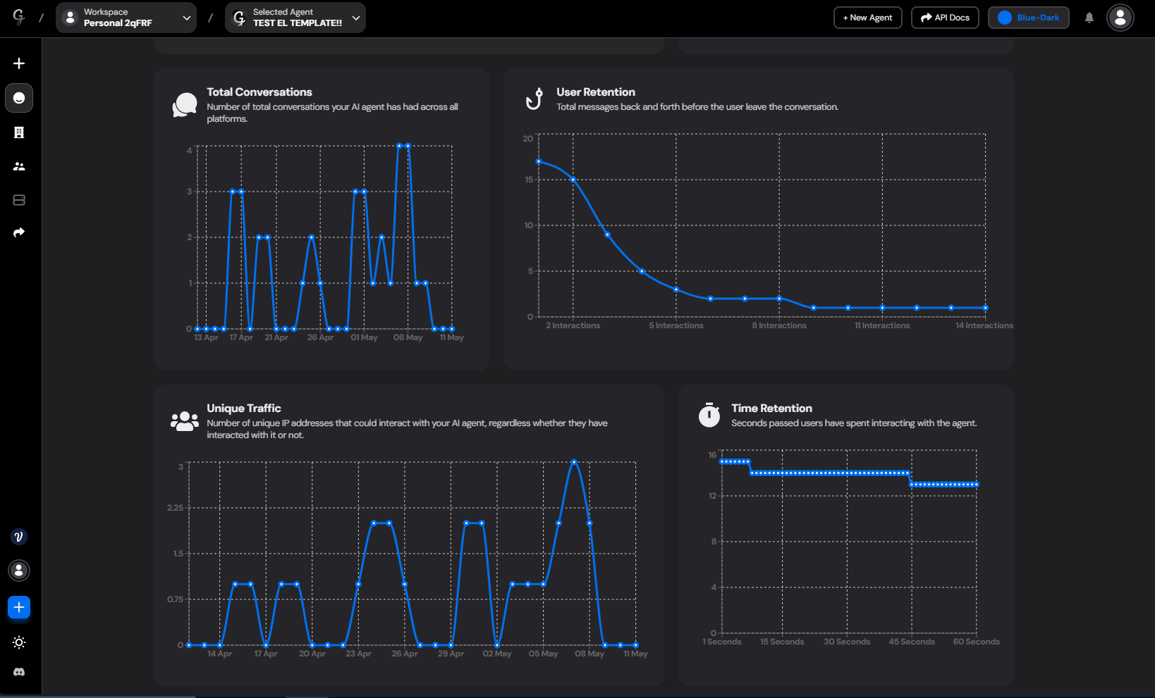Click the User Retention heading
The image size is (1155, 698).
point(596,92)
